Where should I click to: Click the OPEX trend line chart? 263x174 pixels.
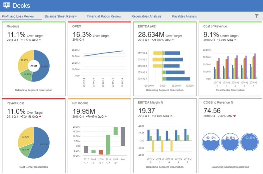pyautogui.click(x=103, y=53)
